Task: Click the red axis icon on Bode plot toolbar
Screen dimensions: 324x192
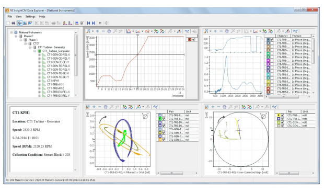Action: (256, 31)
